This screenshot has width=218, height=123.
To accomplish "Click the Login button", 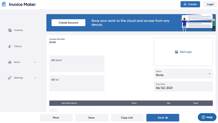I will tap(210, 4).
